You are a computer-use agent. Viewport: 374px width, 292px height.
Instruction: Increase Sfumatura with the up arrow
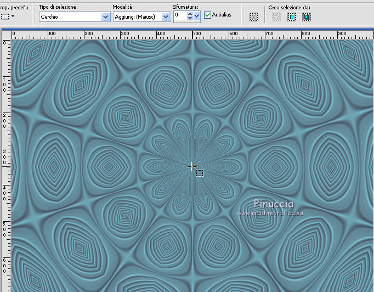tap(190, 14)
